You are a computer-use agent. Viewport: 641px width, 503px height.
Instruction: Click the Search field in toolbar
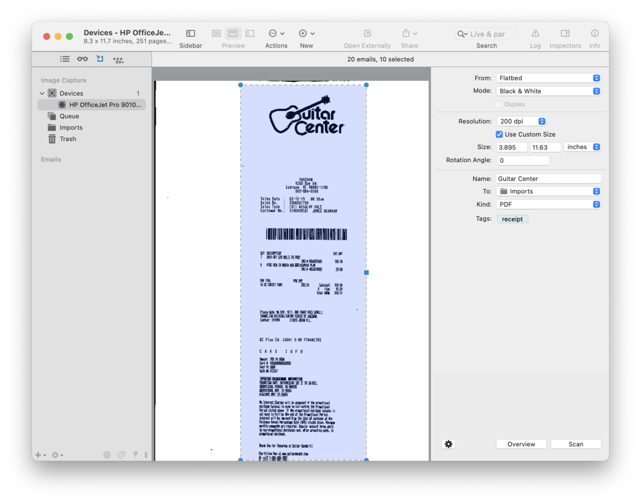tap(487, 34)
